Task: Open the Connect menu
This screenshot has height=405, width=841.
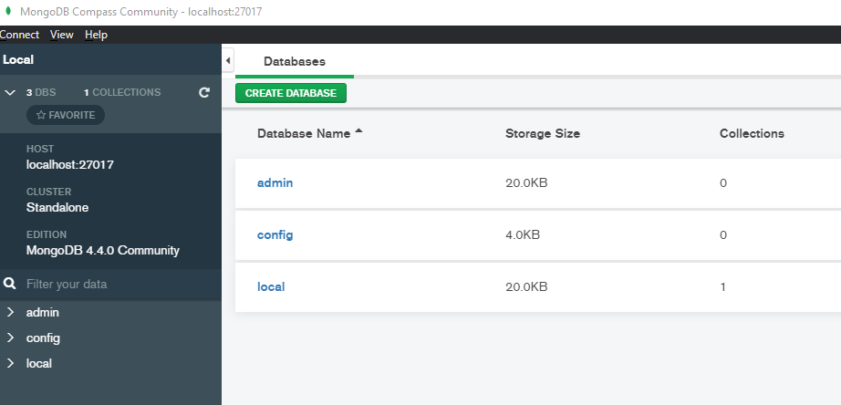Action: [19, 35]
